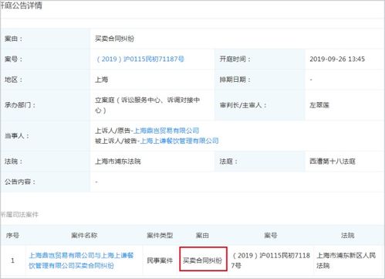
Task: Select the 排期日期 label
Action: 235,80
